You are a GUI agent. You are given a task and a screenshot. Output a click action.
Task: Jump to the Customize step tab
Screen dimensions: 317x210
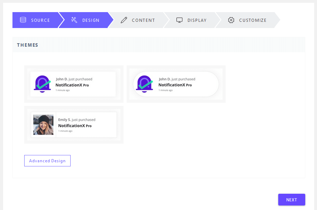pyautogui.click(x=248, y=20)
